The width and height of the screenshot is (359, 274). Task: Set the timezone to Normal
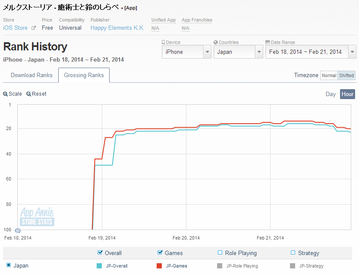(329, 75)
